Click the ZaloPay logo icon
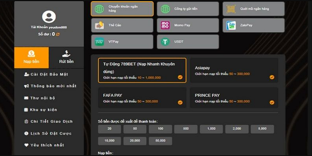The height and width of the screenshot is (156, 312). tap(231, 25)
